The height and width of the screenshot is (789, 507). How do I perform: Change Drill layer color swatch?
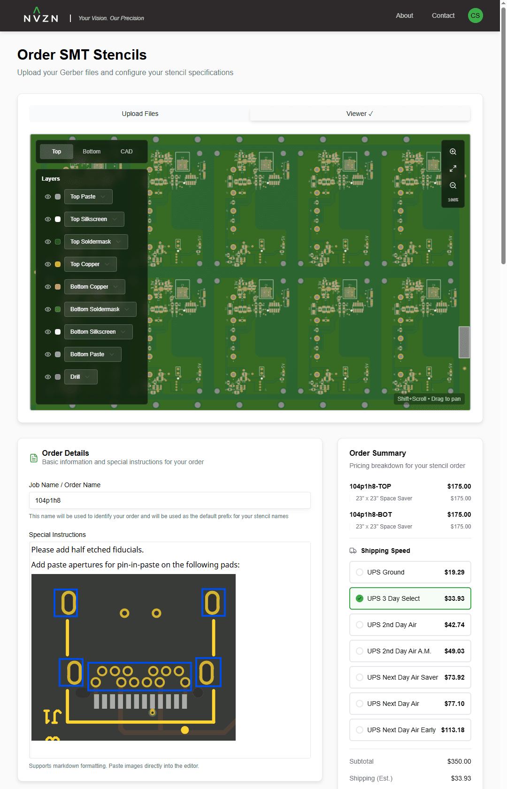point(58,377)
